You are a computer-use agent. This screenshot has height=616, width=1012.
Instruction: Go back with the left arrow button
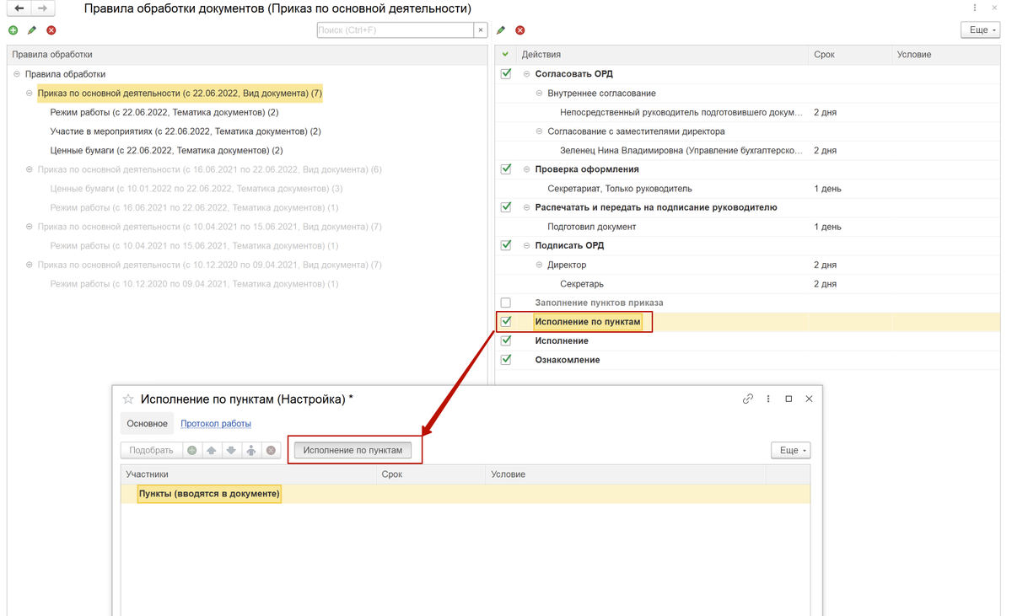19,8
